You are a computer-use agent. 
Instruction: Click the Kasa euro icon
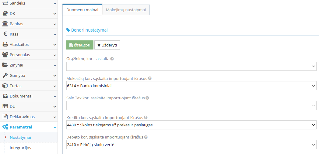[x=5, y=34]
